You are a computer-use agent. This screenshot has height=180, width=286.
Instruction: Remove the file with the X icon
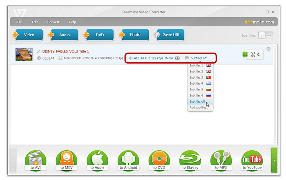[x=268, y=49]
